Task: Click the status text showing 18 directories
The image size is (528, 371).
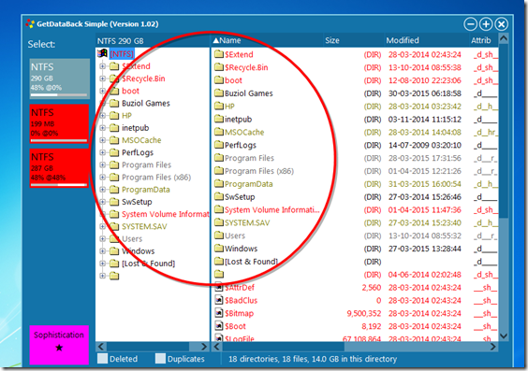Action: [x=313, y=359]
